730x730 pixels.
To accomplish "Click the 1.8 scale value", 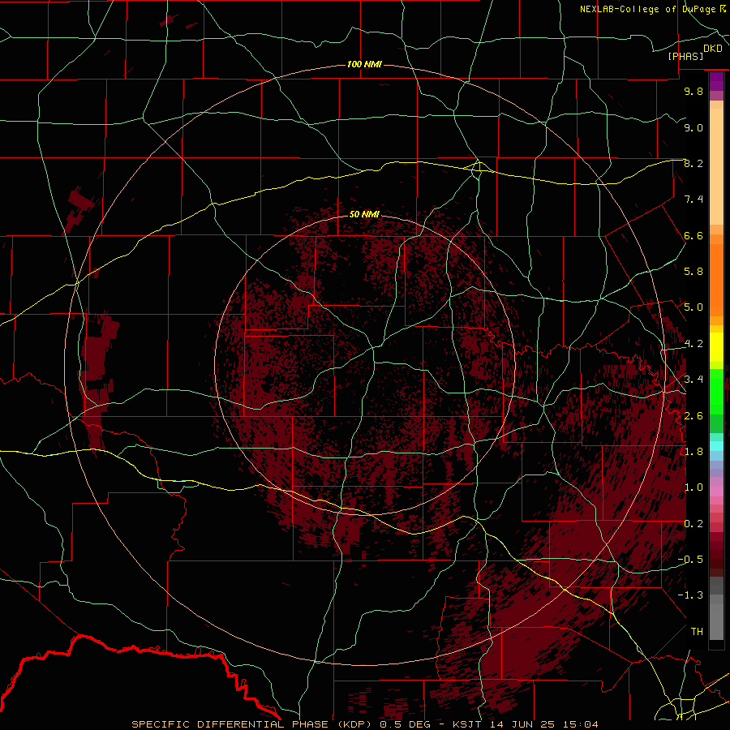I will [x=693, y=452].
